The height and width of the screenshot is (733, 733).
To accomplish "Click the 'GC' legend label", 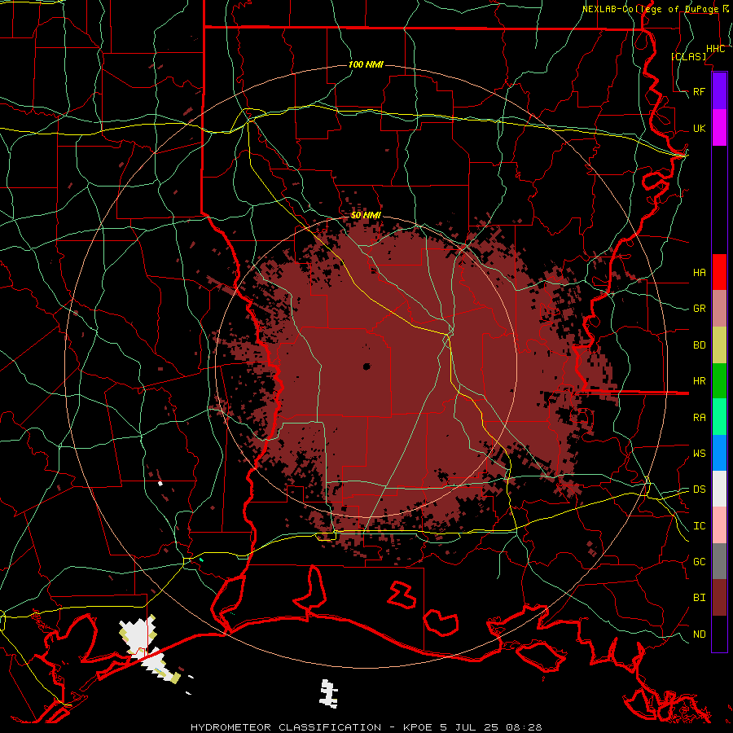I will (700, 562).
